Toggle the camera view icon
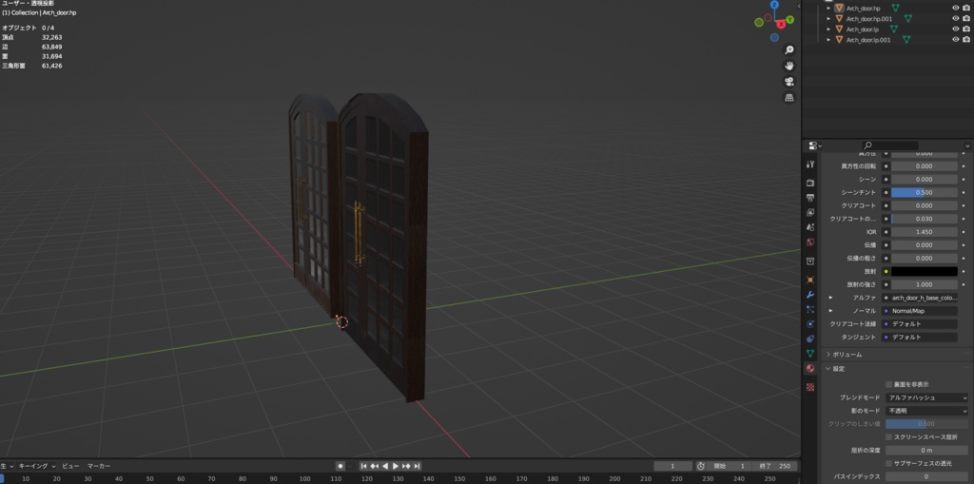Screen dimensions: 974x484 point(789,82)
